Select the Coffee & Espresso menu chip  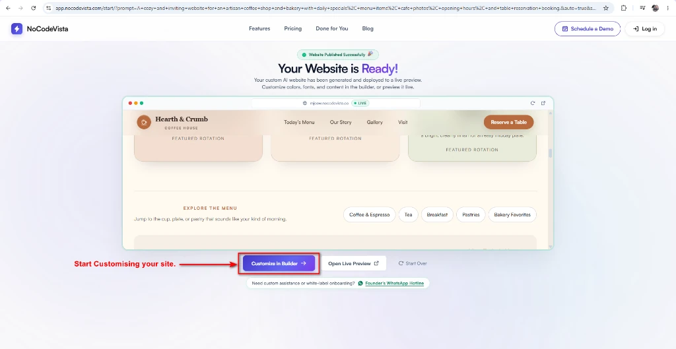tap(370, 214)
